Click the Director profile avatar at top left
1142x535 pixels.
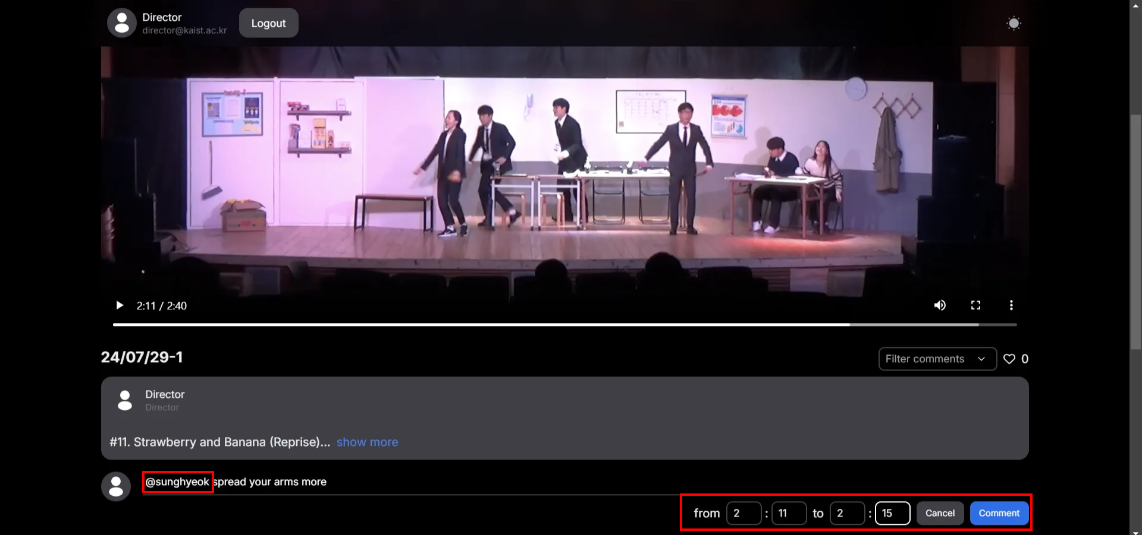[122, 23]
